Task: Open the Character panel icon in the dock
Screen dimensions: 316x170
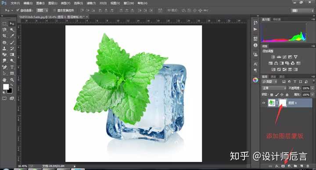Action: (x=255, y=64)
